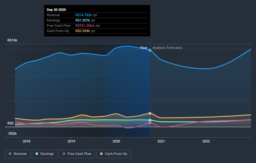Click the 2021 x-axis label
Screen dimensions: 256x163
click(161, 141)
